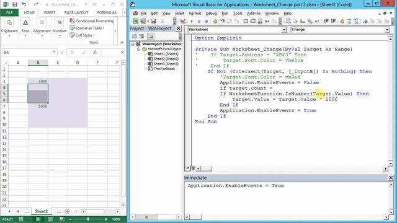Image resolution: width=397 pixels, height=223 pixels.
Task: Click the Comment Block icon in Edit toolbar
Action: pyautogui.click(x=349, y=21)
